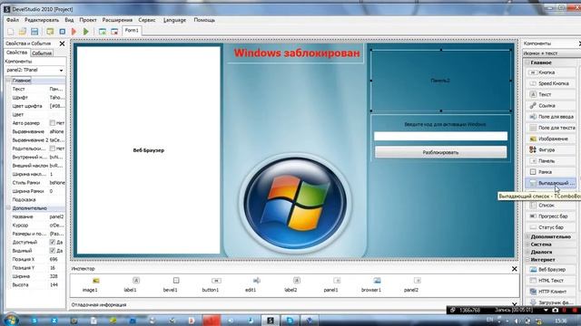Image resolution: width=581 pixels, height=326 pixels.
Task: Close the Свойства и События panel
Action: pyautogui.click(x=62, y=43)
